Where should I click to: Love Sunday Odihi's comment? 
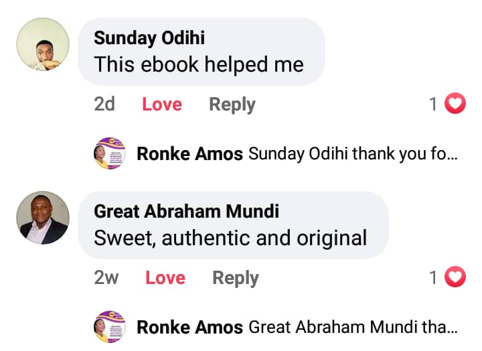click(x=162, y=104)
